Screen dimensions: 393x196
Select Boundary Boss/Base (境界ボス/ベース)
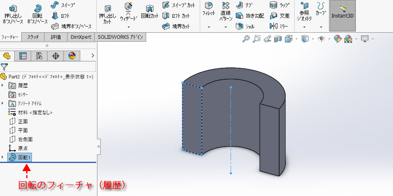pos(71,26)
